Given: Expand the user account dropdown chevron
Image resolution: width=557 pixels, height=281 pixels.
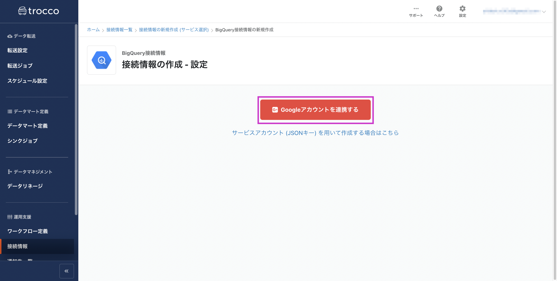Looking at the screenshot, I should coord(544,12).
